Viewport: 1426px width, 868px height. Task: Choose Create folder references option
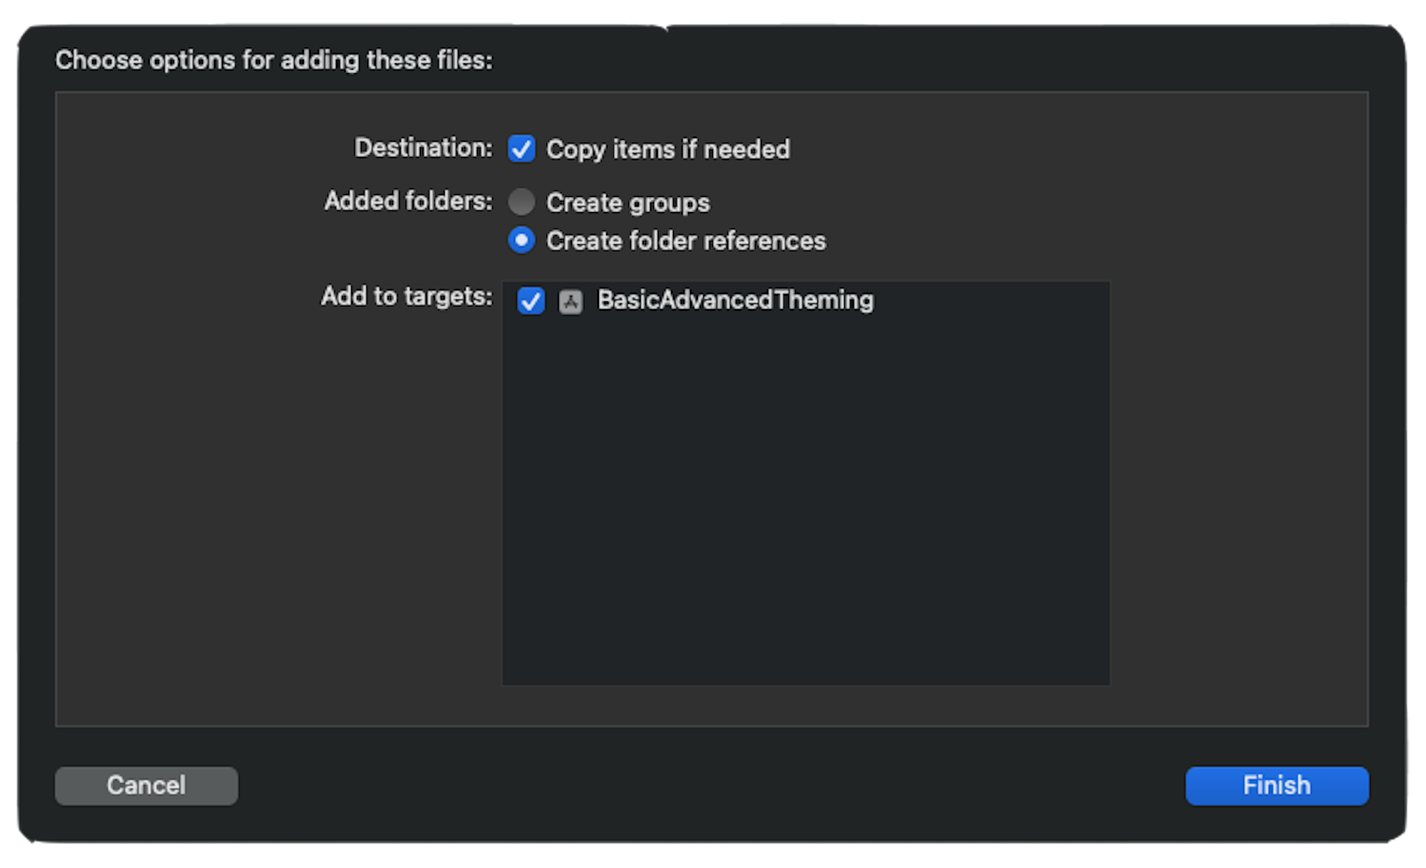tap(521, 241)
